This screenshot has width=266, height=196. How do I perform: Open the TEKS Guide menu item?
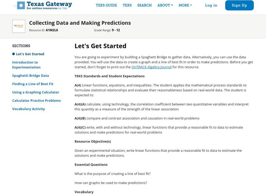point(106,5)
